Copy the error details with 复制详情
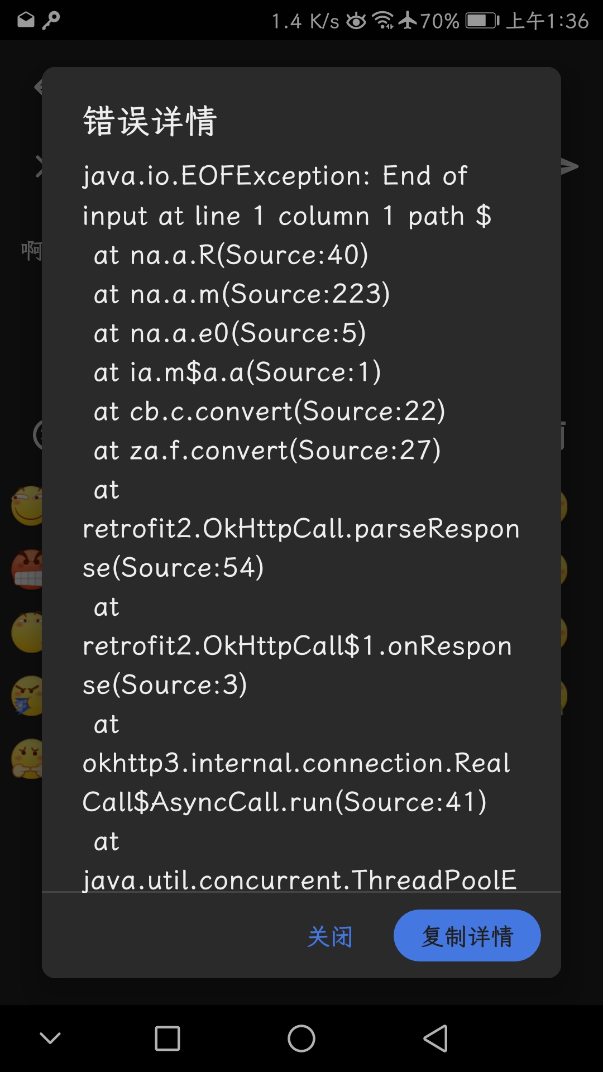Screen dimensions: 603x1072 click(467, 935)
